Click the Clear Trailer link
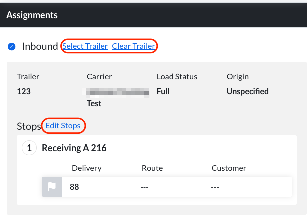307x223 pixels. point(133,46)
